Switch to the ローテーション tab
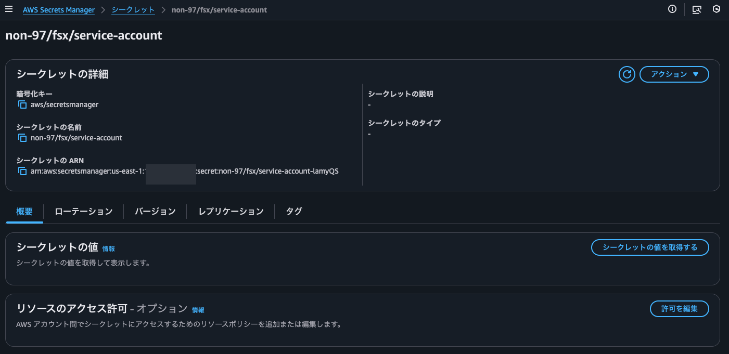The width and height of the screenshot is (729, 354). point(83,211)
